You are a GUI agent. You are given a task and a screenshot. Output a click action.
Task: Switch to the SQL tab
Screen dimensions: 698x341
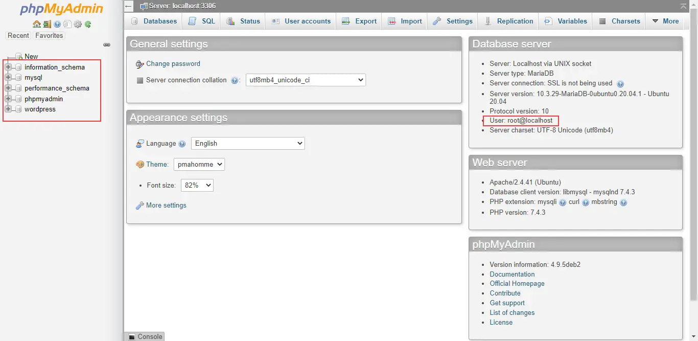coord(202,21)
